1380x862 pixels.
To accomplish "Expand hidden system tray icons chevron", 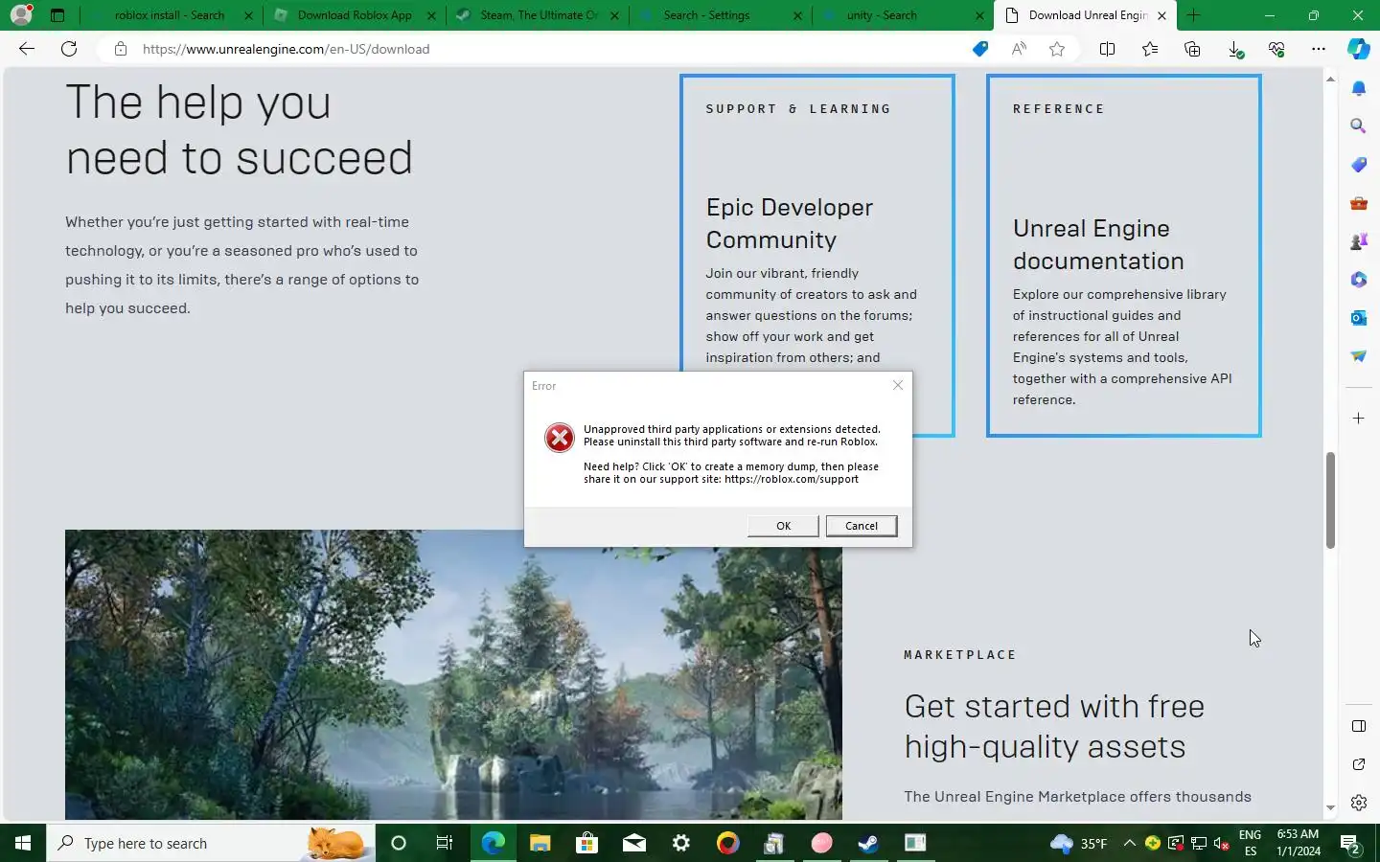I will coord(1129,843).
